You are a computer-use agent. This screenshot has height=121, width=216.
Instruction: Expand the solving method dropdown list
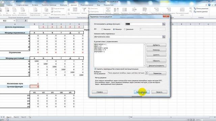pyautogui.click(x=146, y=73)
